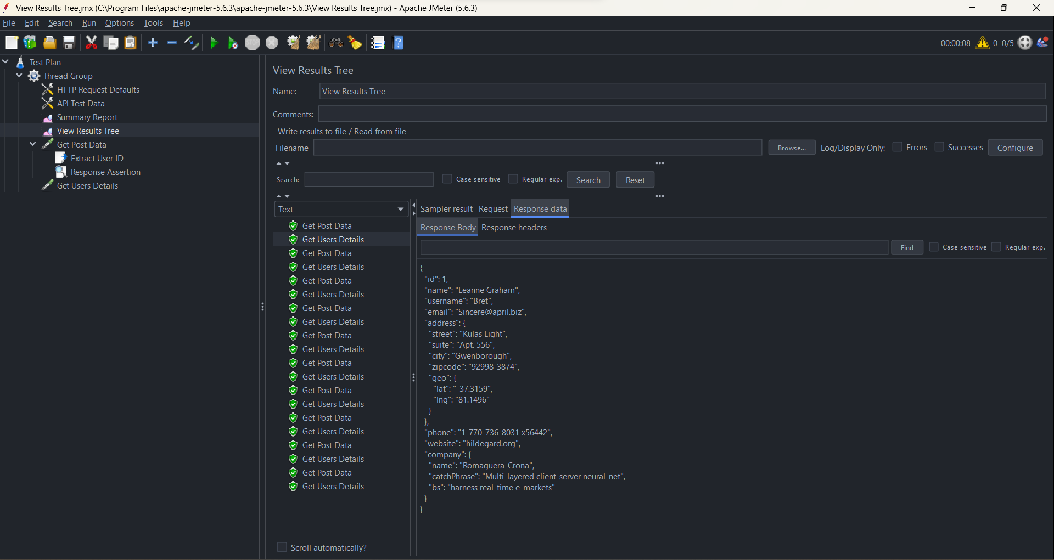
Task: Open the Search binoculars icon in toolbar
Action: coord(335,42)
